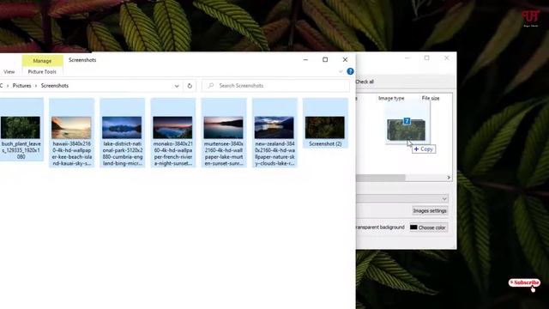Click Images settings button in back window

(x=430, y=211)
